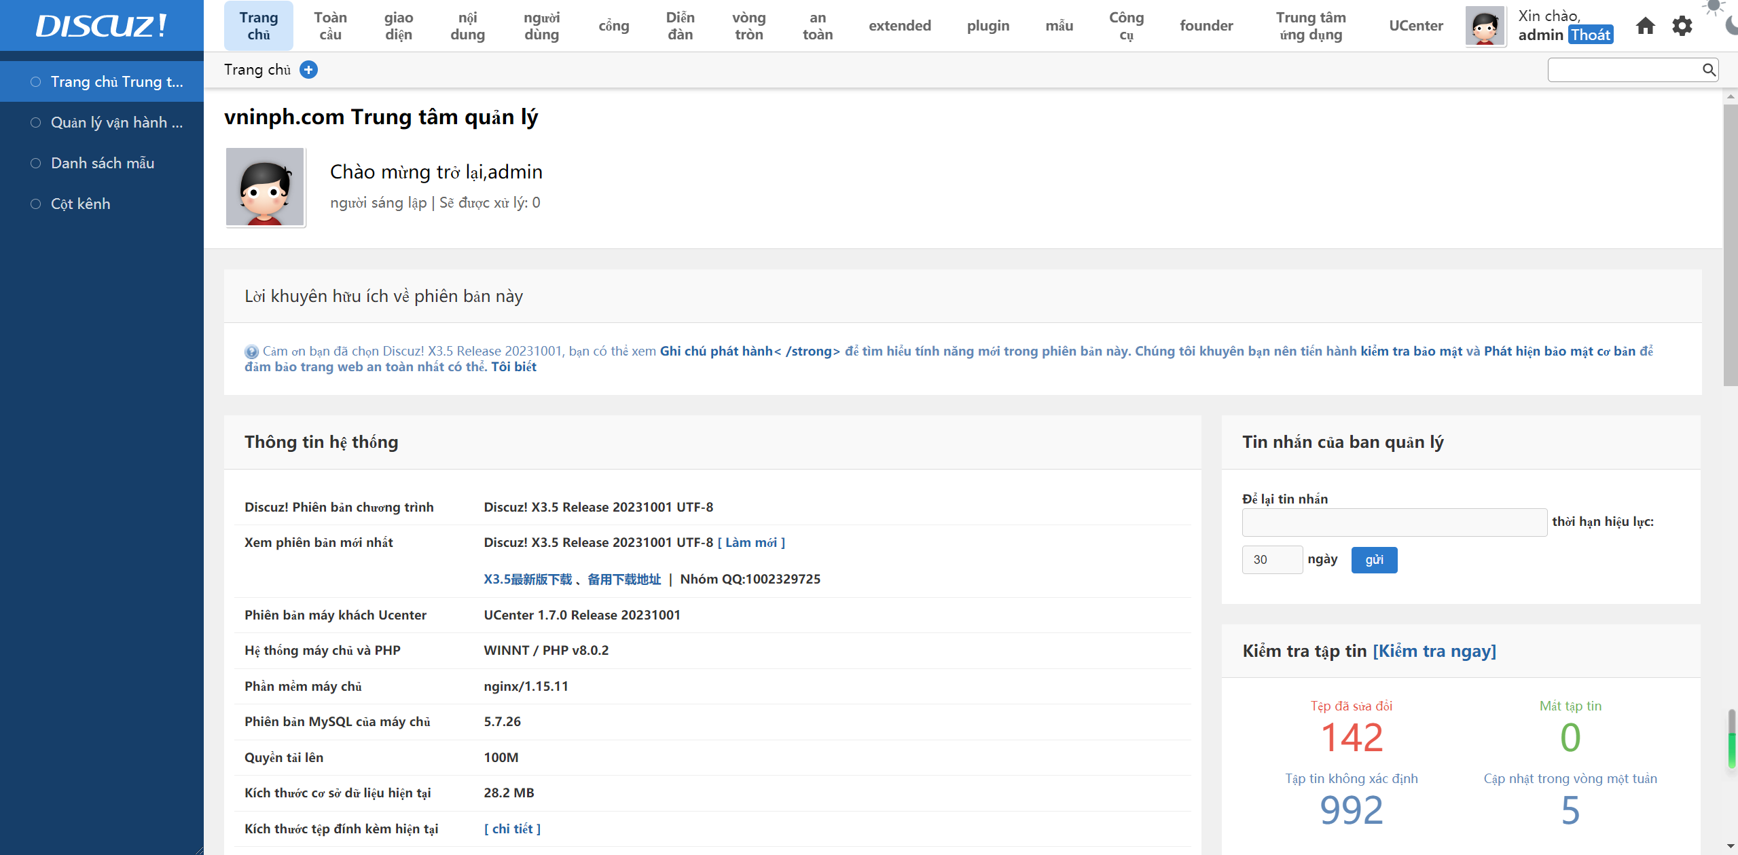The height and width of the screenshot is (855, 1738).
Task: Open the settings gear icon
Action: point(1682,26)
